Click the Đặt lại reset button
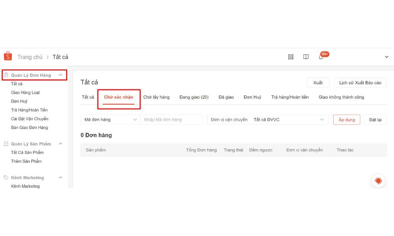The height and width of the screenshot is (236, 394). pos(375,120)
